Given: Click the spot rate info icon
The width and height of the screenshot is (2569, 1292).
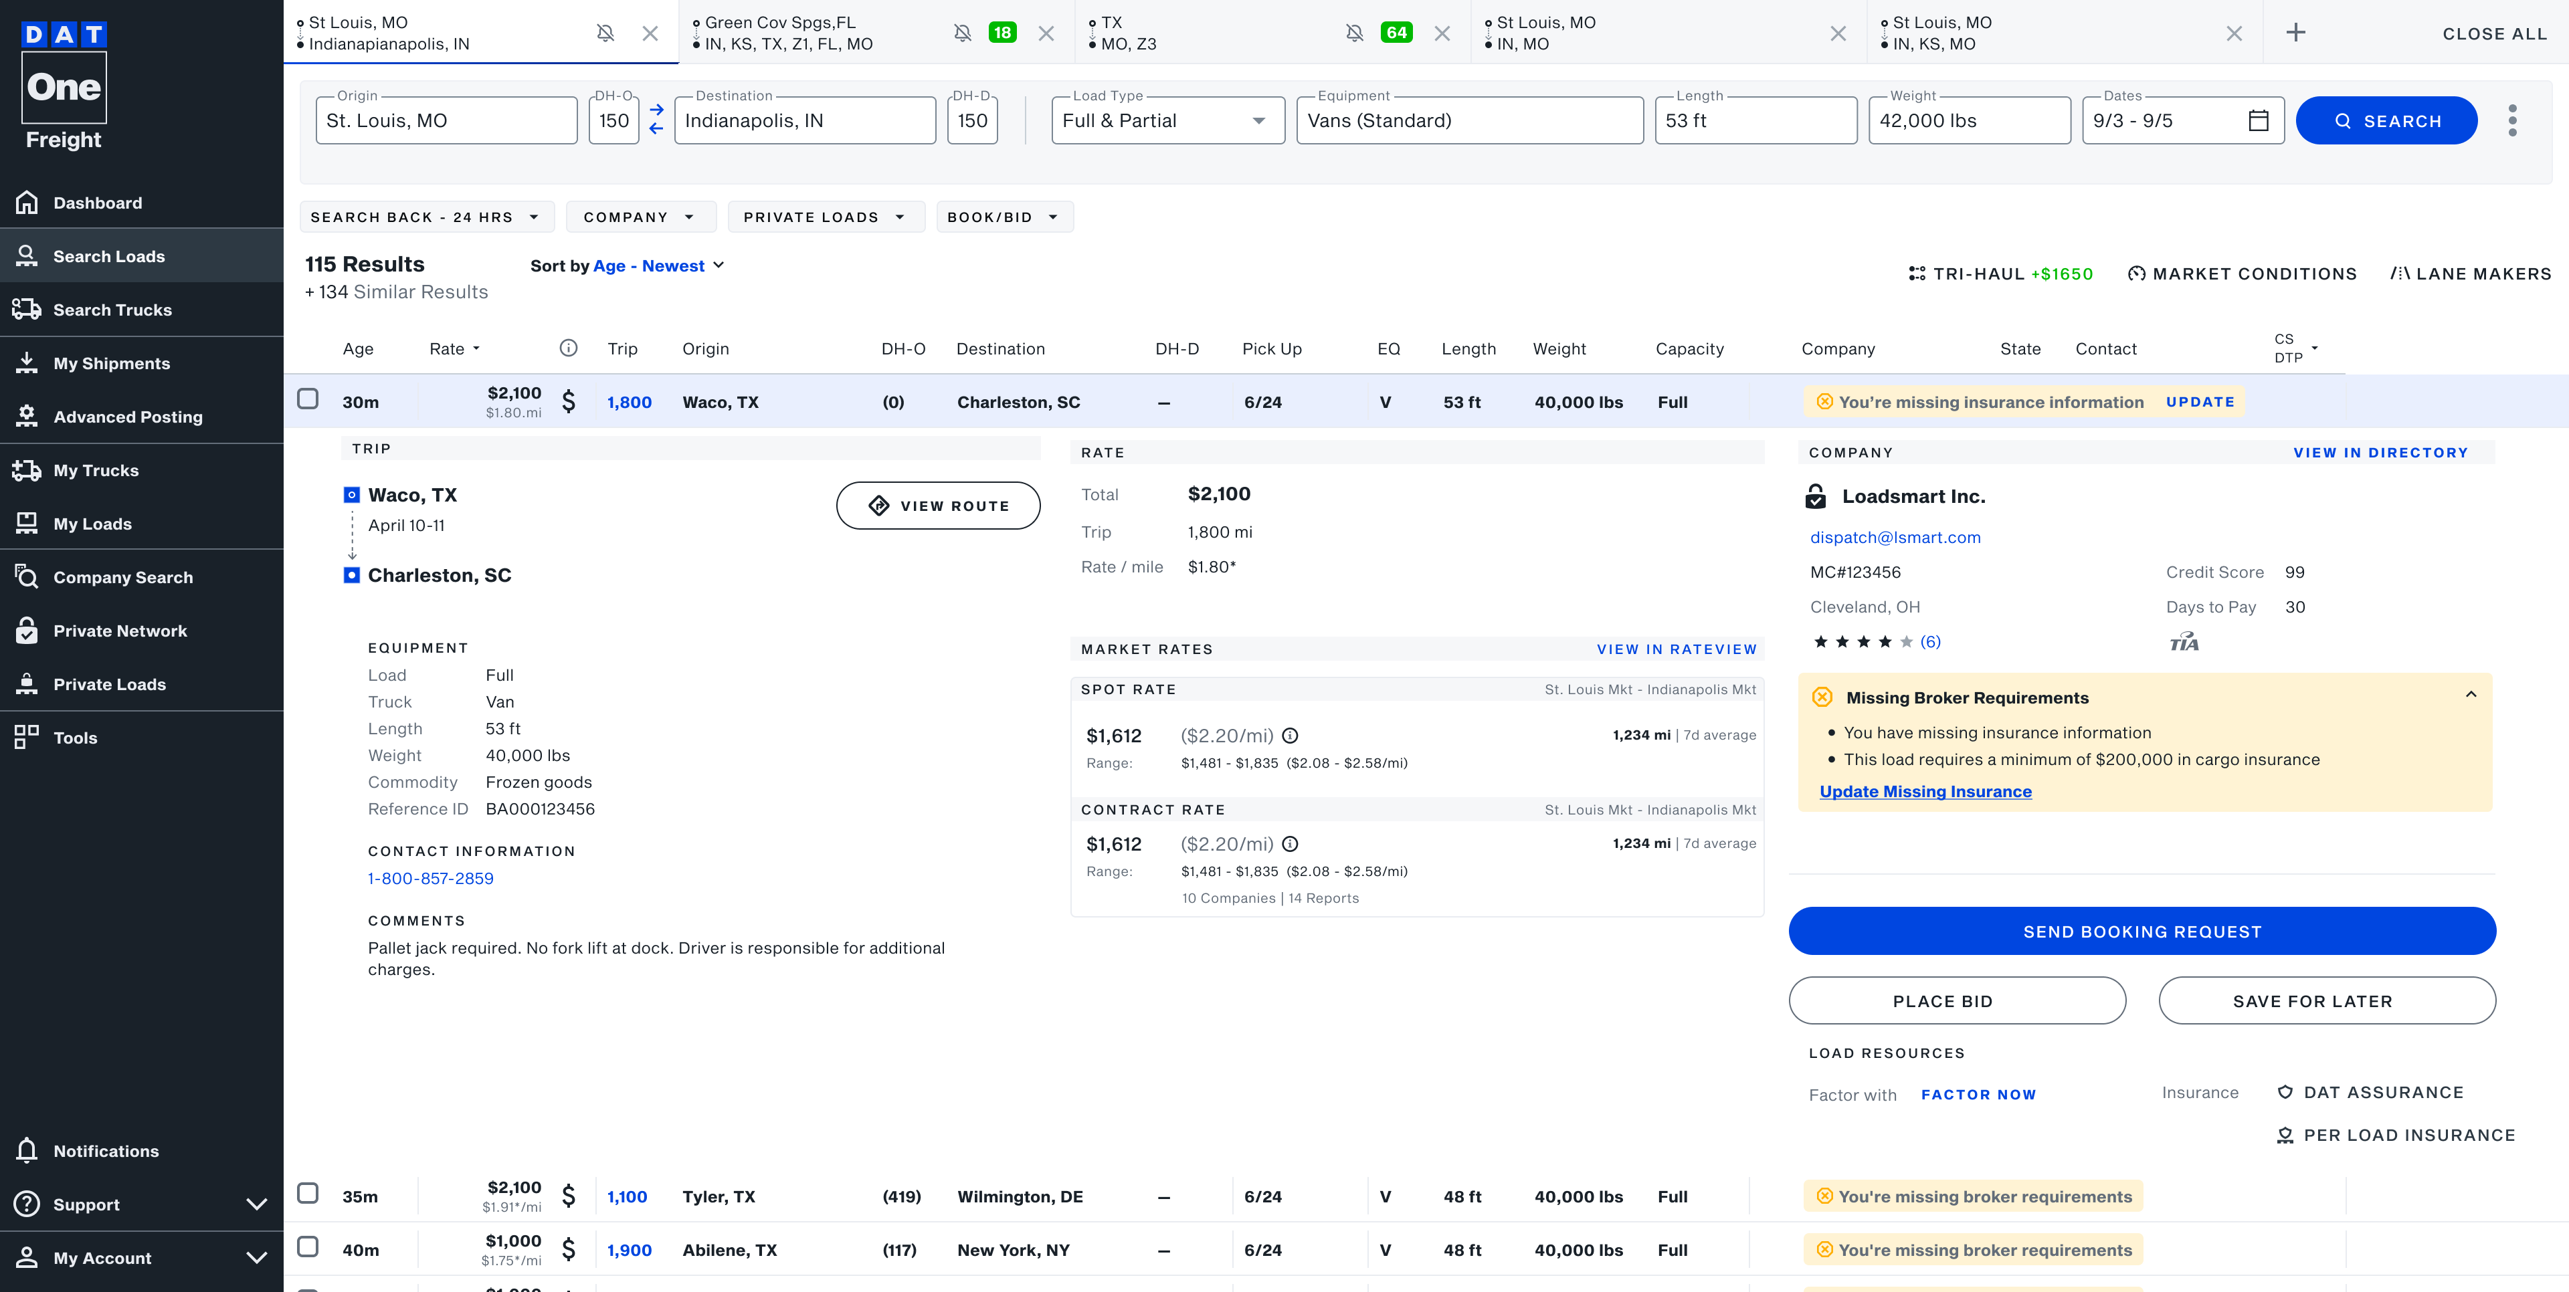Looking at the screenshot, I should 1289,736.
